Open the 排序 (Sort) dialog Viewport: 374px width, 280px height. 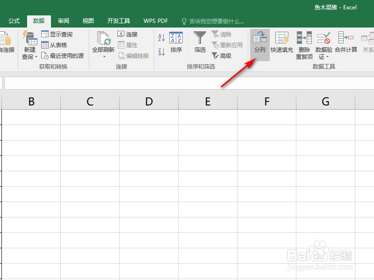click(176, 42)
